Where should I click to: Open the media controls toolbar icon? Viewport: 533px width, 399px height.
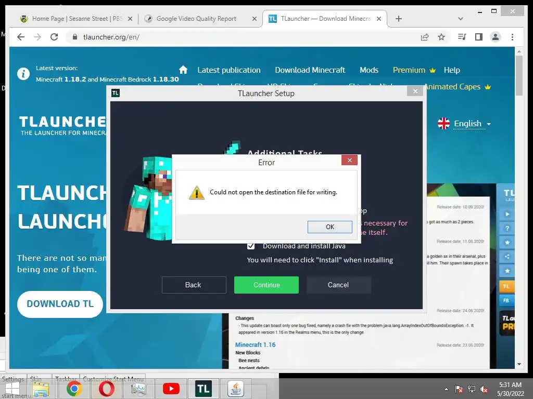(462, 37)
